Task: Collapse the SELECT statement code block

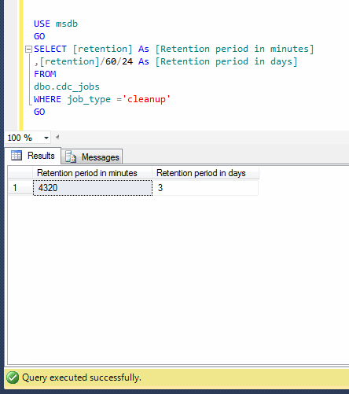Action: pyautogui.click(x=28, y=49)
